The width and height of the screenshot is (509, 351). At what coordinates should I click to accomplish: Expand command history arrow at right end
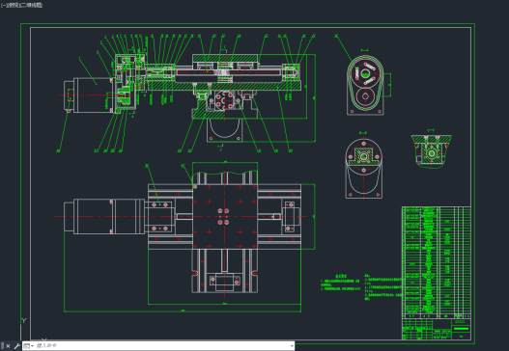pos(292,346)
